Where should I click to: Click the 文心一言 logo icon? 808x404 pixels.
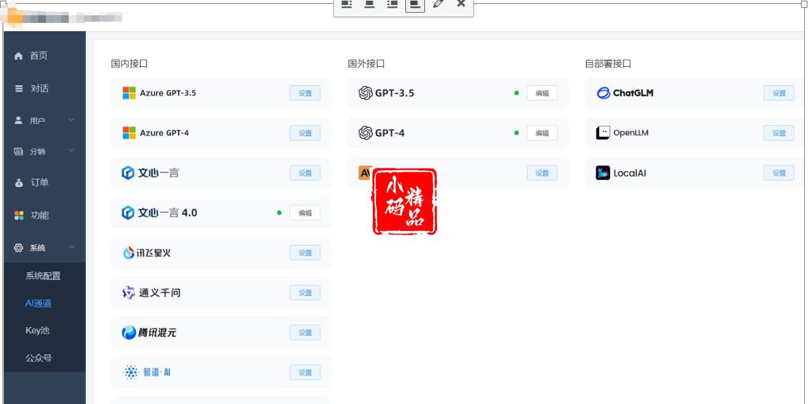128,173
